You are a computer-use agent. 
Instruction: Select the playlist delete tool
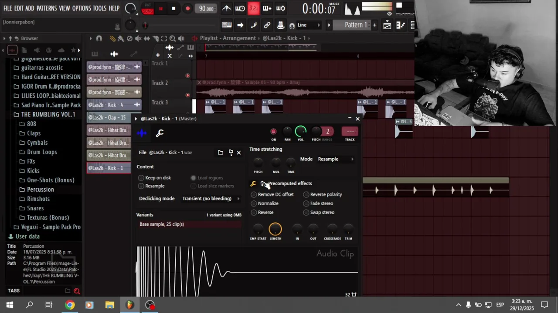click(x=129, y=38)
